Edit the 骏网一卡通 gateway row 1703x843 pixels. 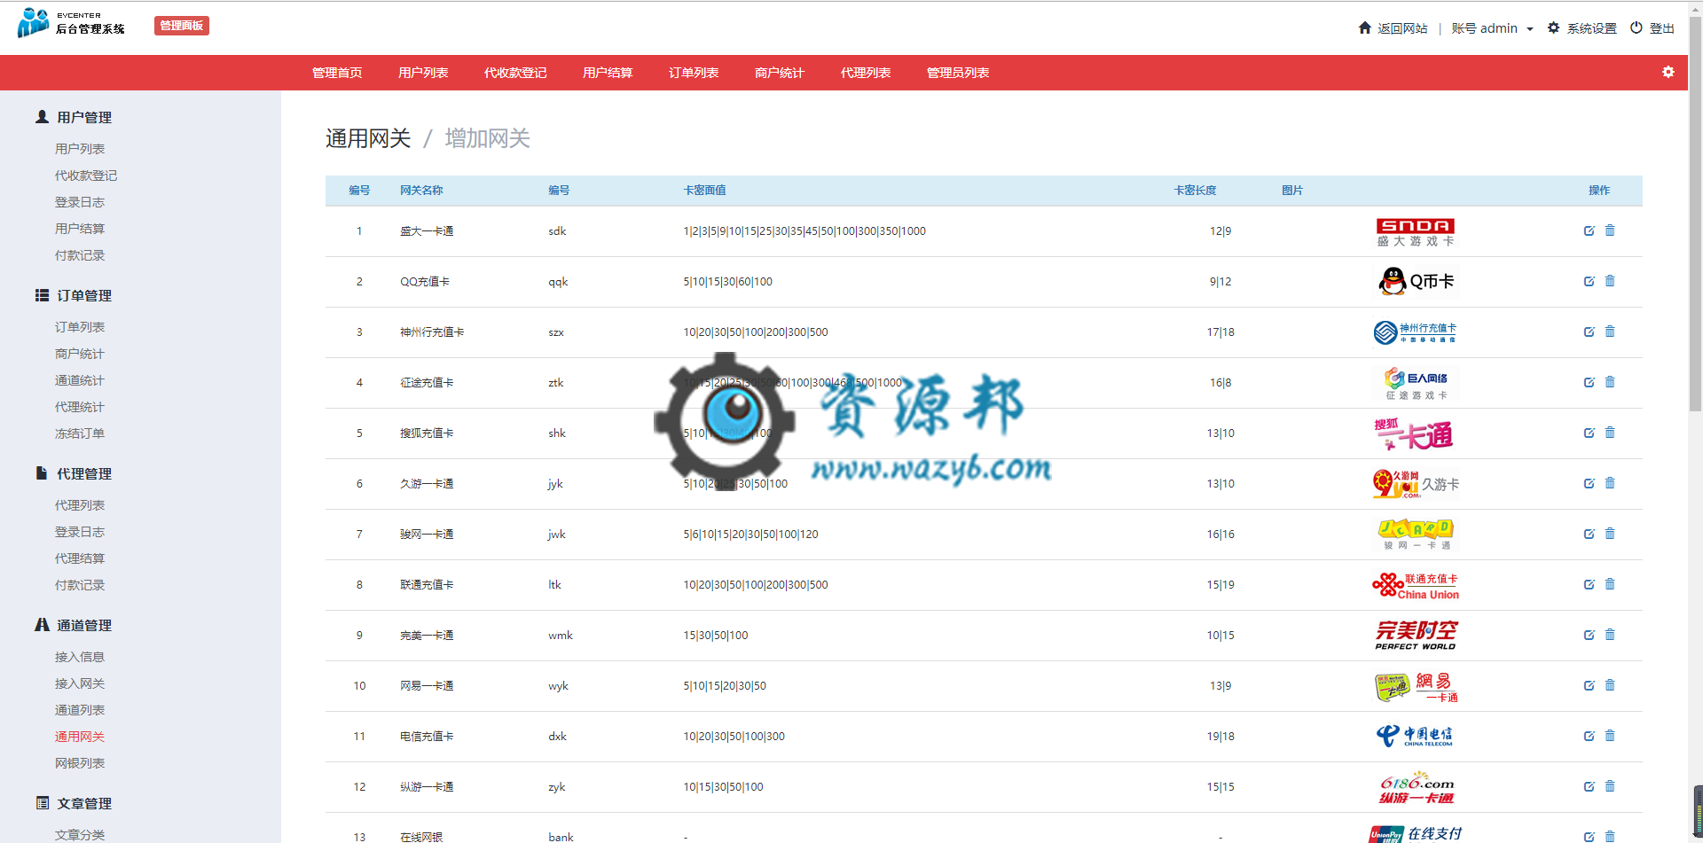[x=1589, y=534]
